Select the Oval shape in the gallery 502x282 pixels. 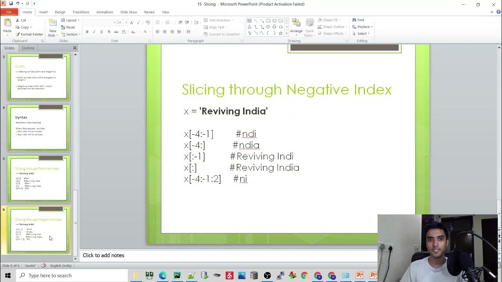tap(274, 21)
